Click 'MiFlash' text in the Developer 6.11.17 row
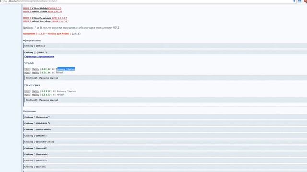 [60, 95]
